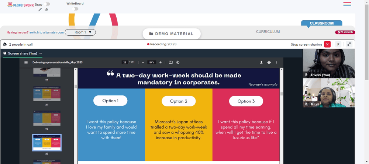Open Screen share three-dot options
Image resolution: width=369 pixels, height=164 pixels.
click(x=40, y=53)
